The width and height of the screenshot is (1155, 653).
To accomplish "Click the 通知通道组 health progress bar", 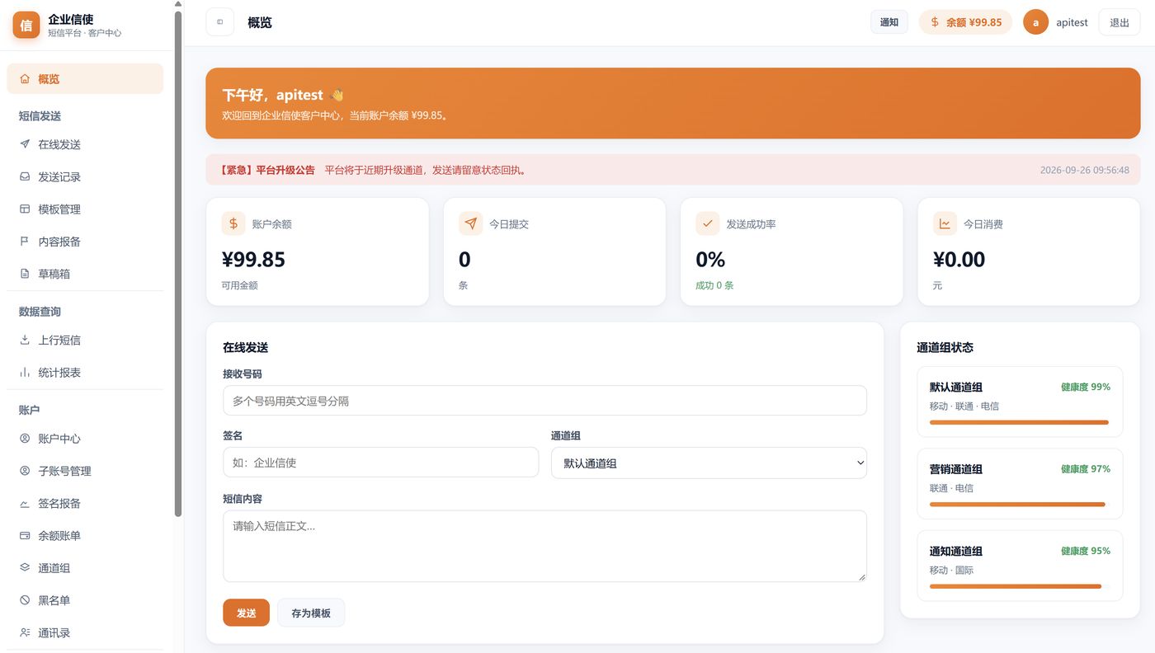I will pyautogui.click(x=1020, y=586).
